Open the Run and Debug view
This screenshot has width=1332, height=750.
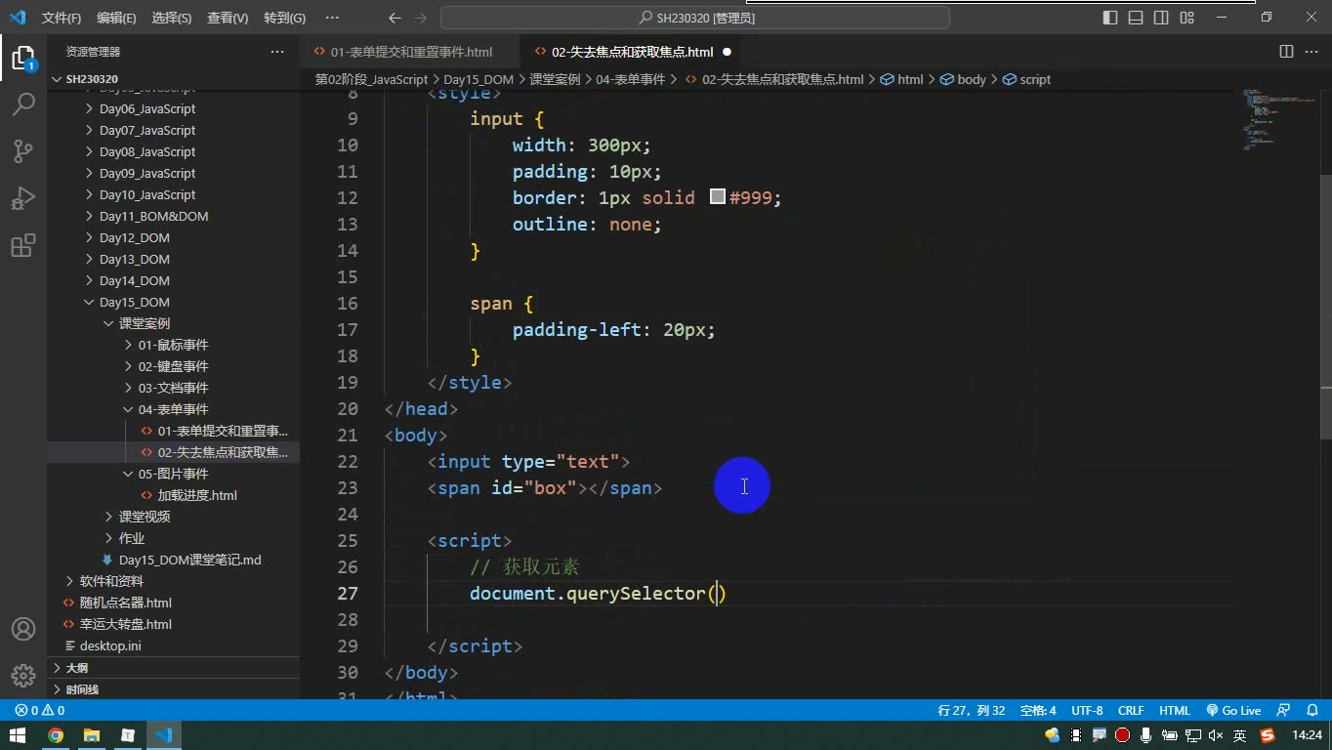[23, 197]
